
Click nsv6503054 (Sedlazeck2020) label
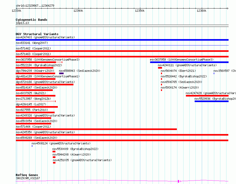coord(37,121)
